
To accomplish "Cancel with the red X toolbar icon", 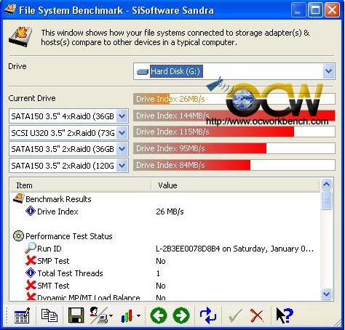I will pyautogui.click(x=257, y=316).
